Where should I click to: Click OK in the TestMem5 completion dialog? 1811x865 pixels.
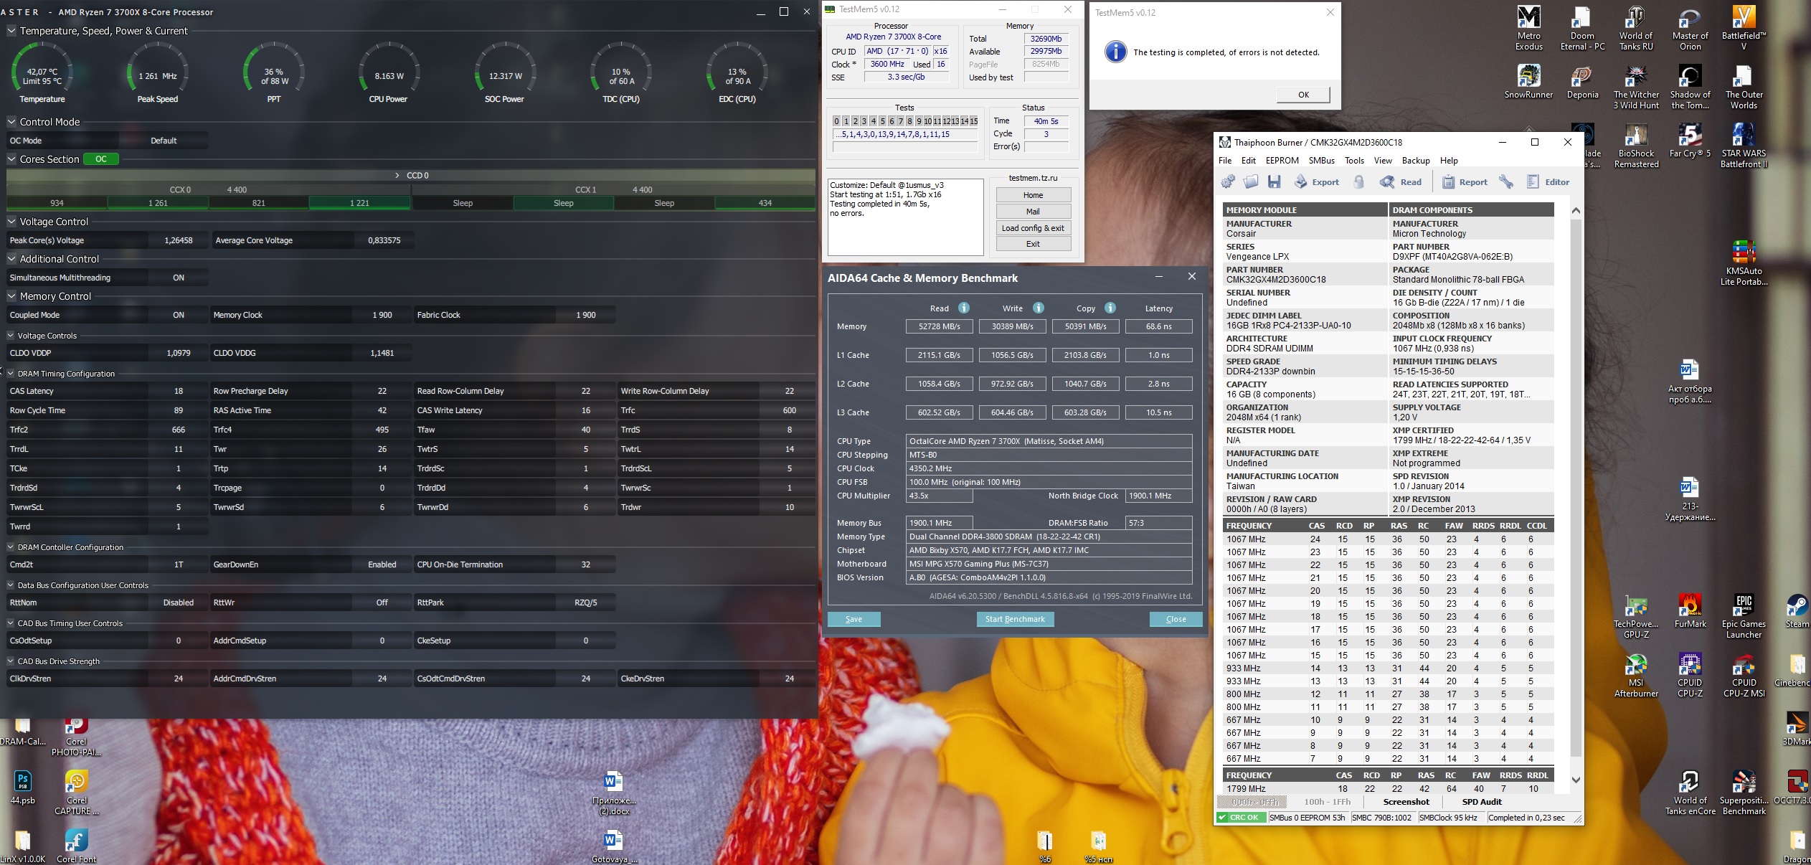1303,95
